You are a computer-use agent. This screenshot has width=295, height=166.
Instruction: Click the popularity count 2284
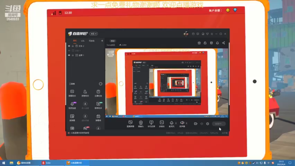click(123, 45)
